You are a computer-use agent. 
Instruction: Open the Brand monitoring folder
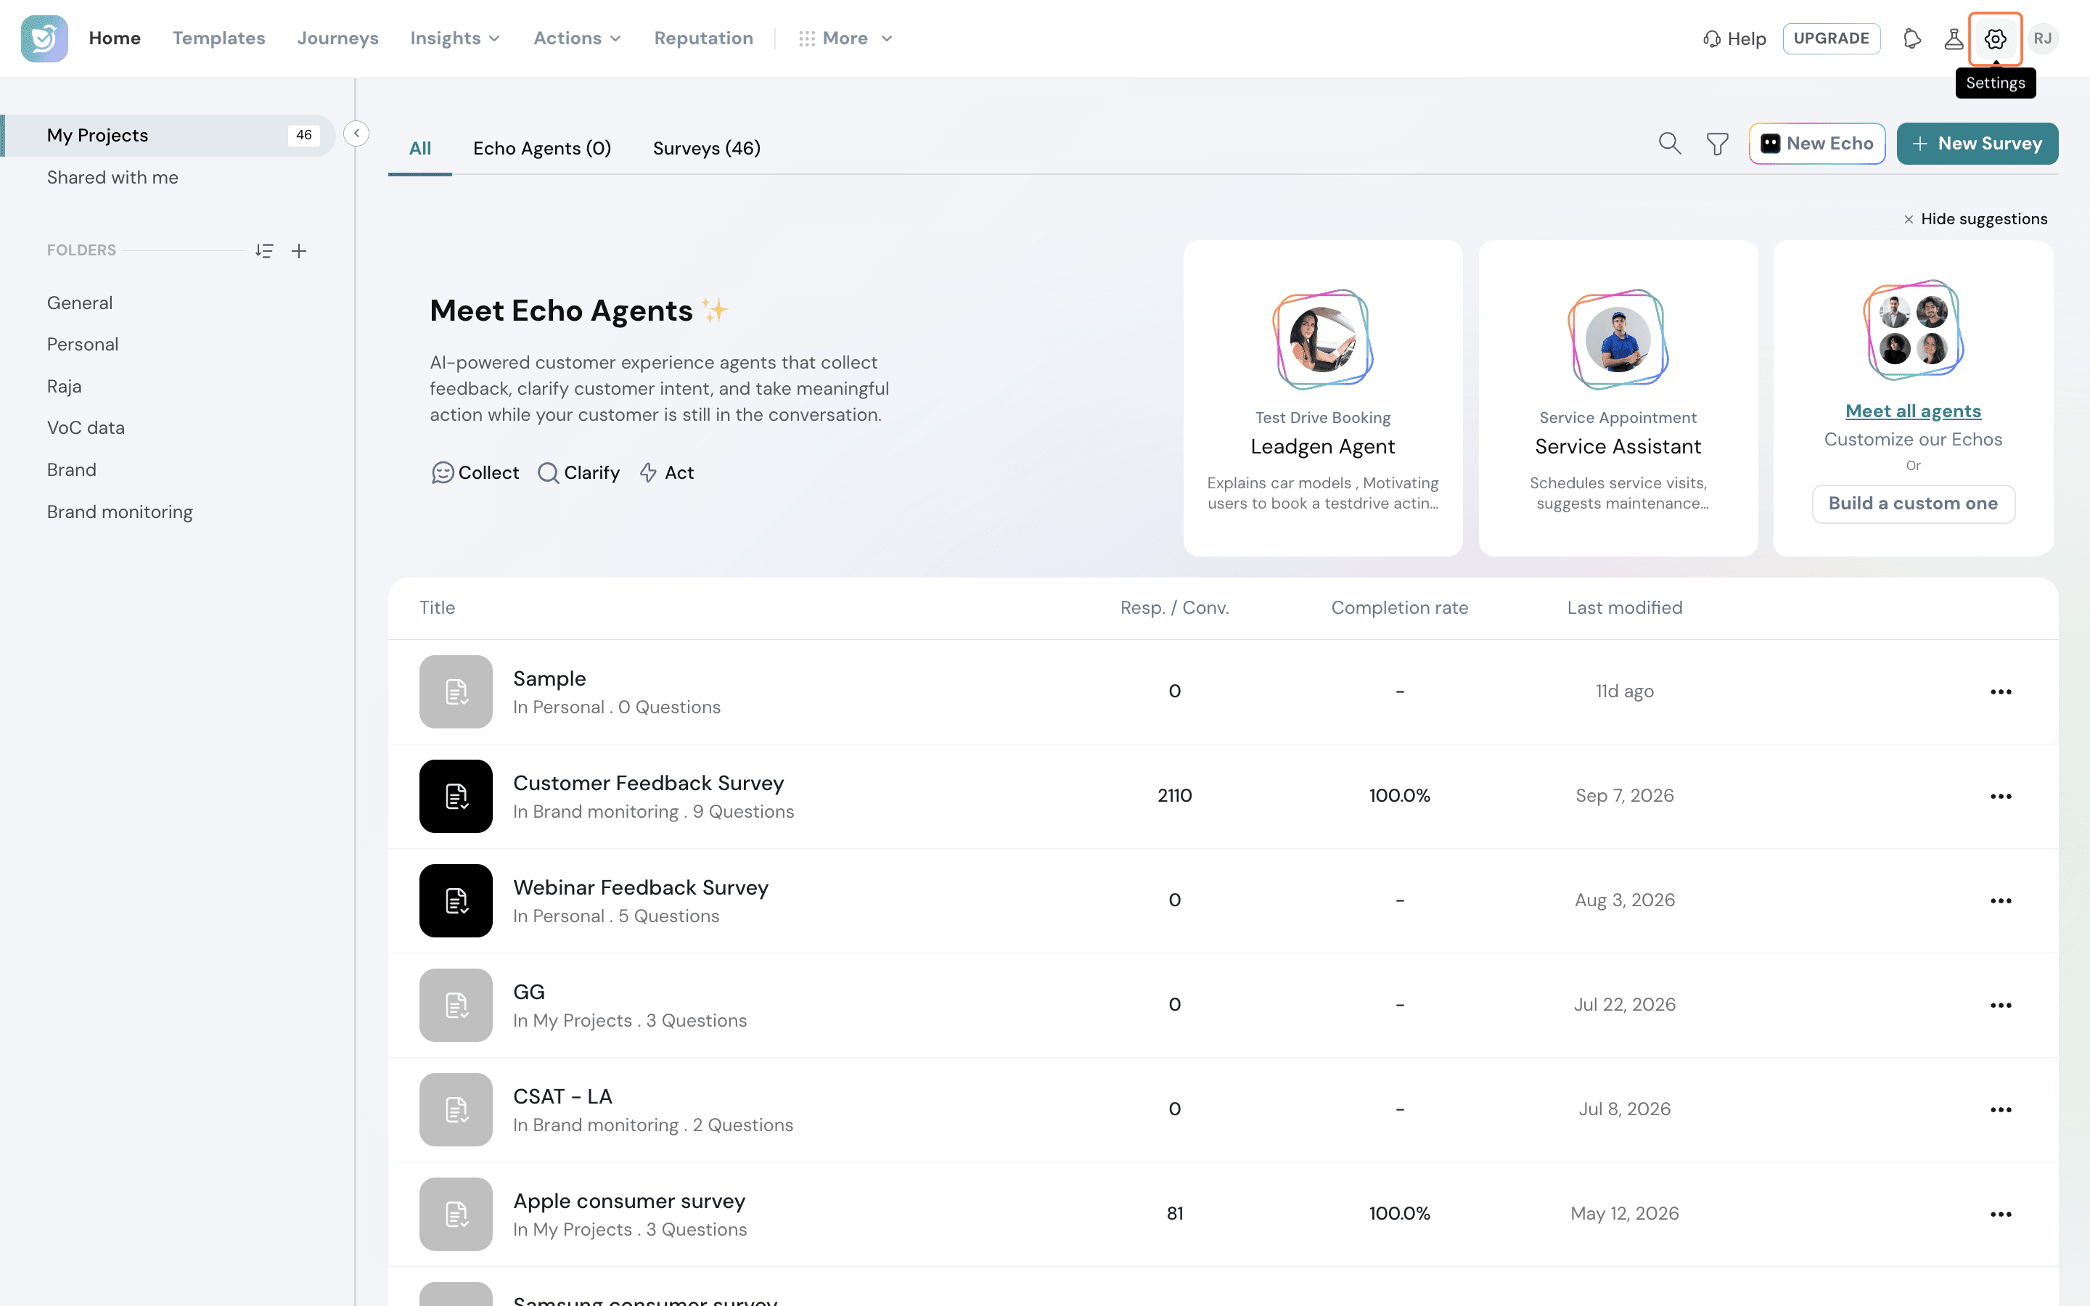click(120, 512)
